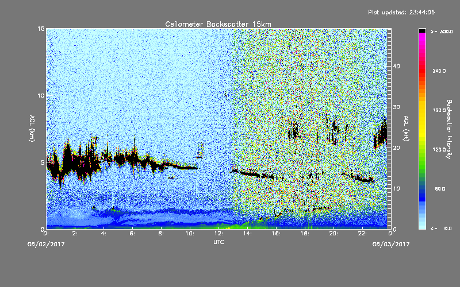Image resolution: width=460 pixels, height=287 pixels.
Task: Click the 10 km tick on left axis
Action: pos(41,95)
